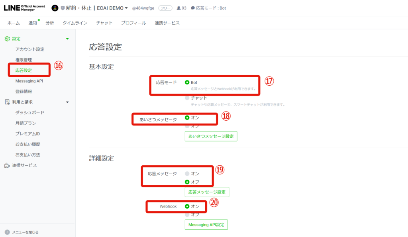
Task: Click the friends count icon showing 93
Action: coord(178,8)
